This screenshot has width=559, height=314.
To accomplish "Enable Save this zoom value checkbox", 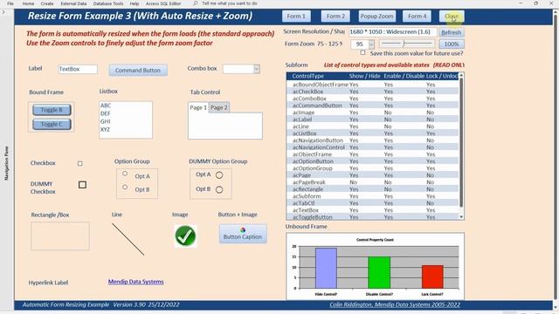I will tap(362, 52).
